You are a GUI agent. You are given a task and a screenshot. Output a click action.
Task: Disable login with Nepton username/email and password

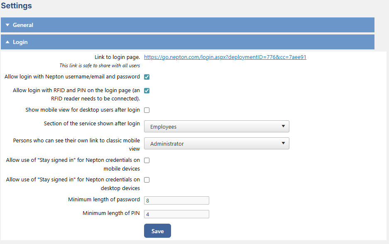147,77
